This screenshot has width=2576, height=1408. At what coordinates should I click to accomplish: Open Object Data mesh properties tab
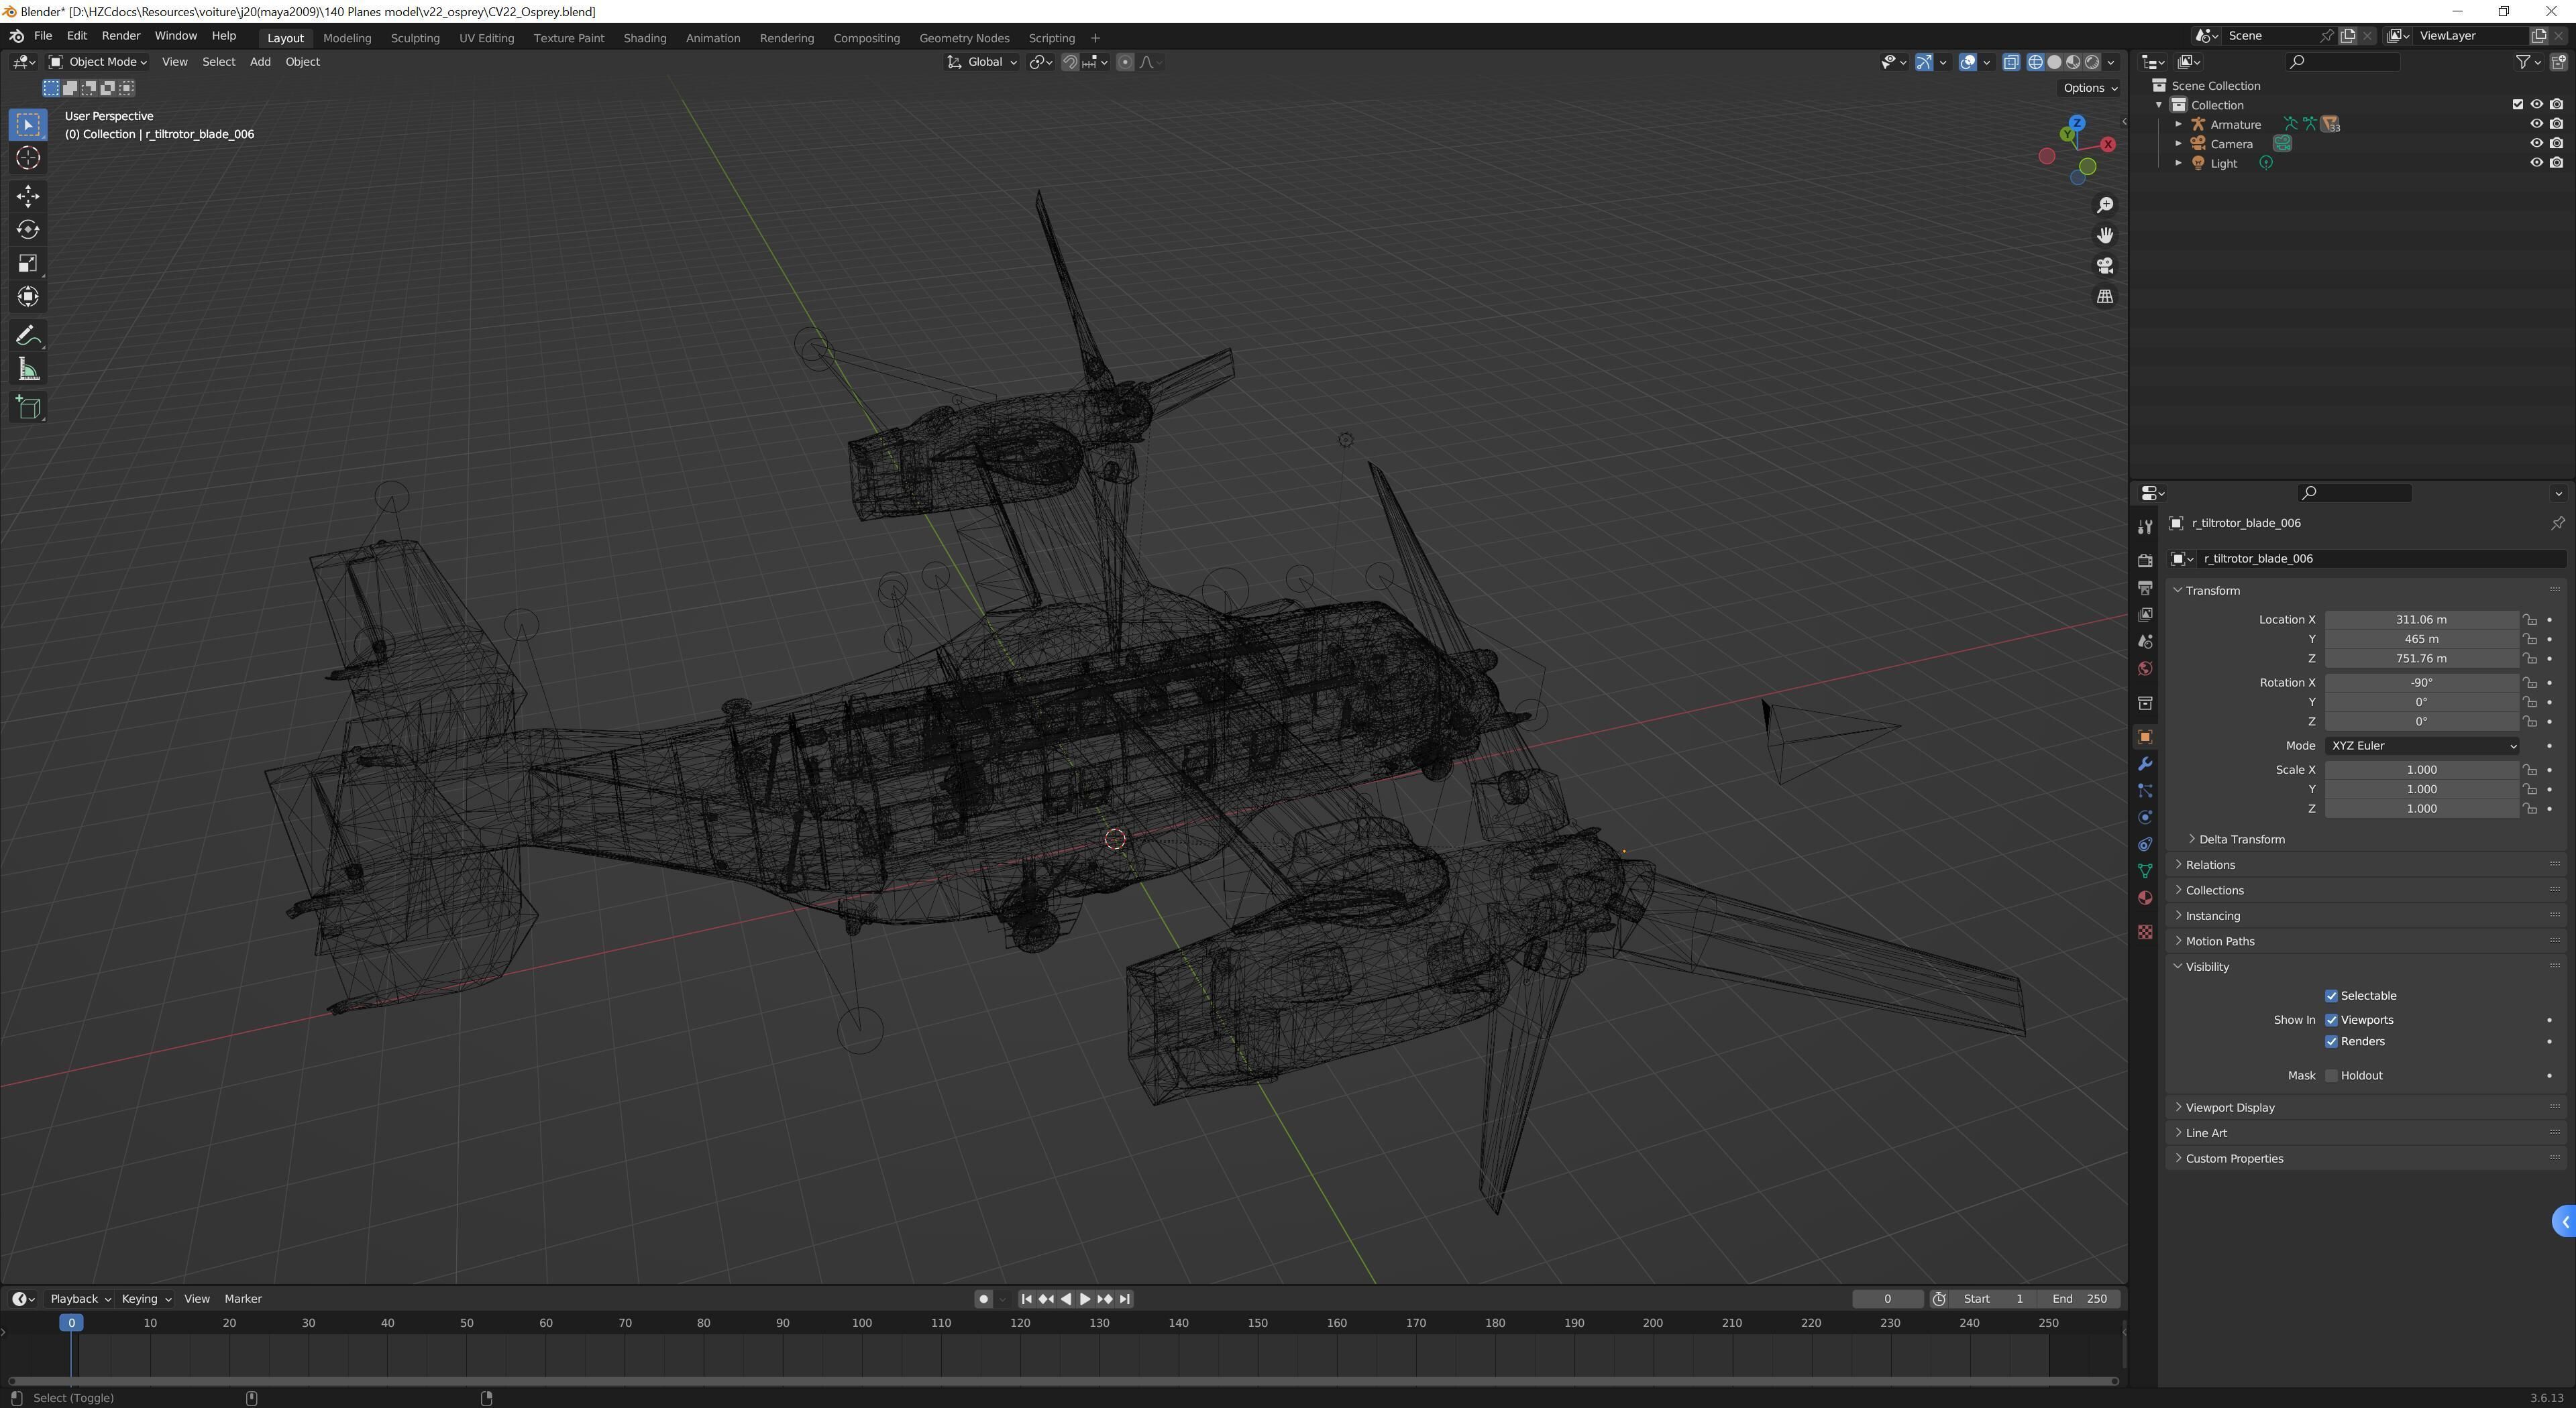point(2144,872)
